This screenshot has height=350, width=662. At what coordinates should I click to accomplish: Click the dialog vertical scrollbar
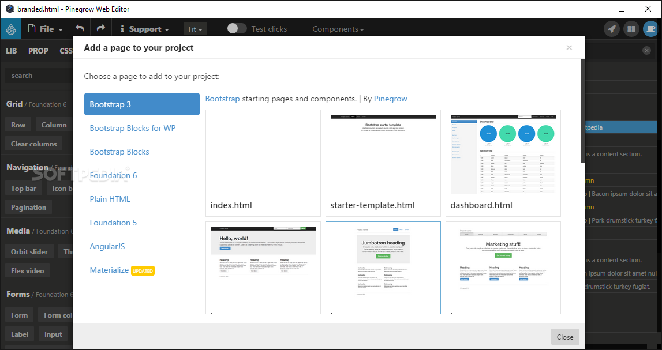point(582,111)
